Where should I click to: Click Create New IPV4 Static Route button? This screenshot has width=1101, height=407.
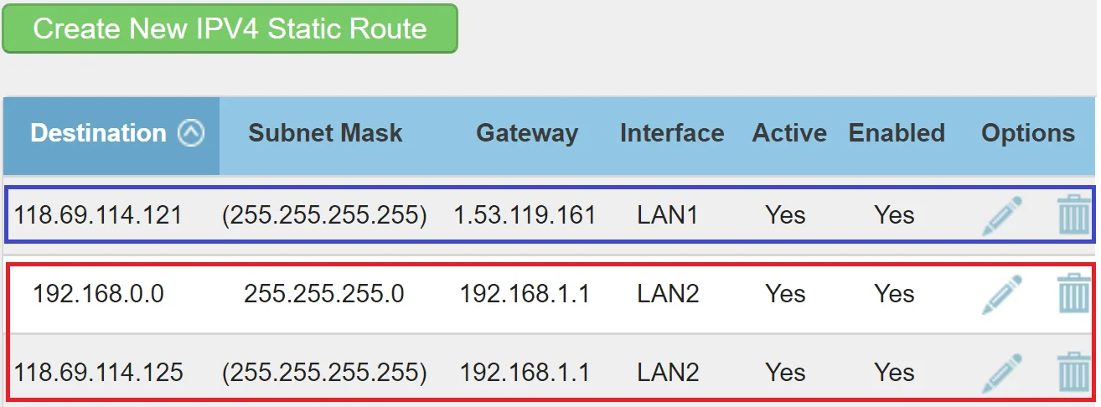[230, 28]
